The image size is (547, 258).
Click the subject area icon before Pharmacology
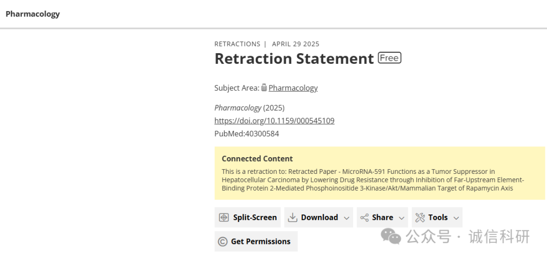pos(264,88)
